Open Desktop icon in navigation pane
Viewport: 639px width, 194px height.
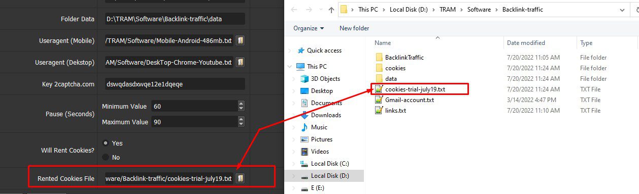pyautogui.click(x=305, y=91)
